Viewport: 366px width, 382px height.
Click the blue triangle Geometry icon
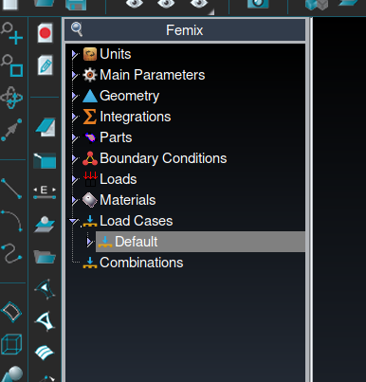click(x=90, y=96)
